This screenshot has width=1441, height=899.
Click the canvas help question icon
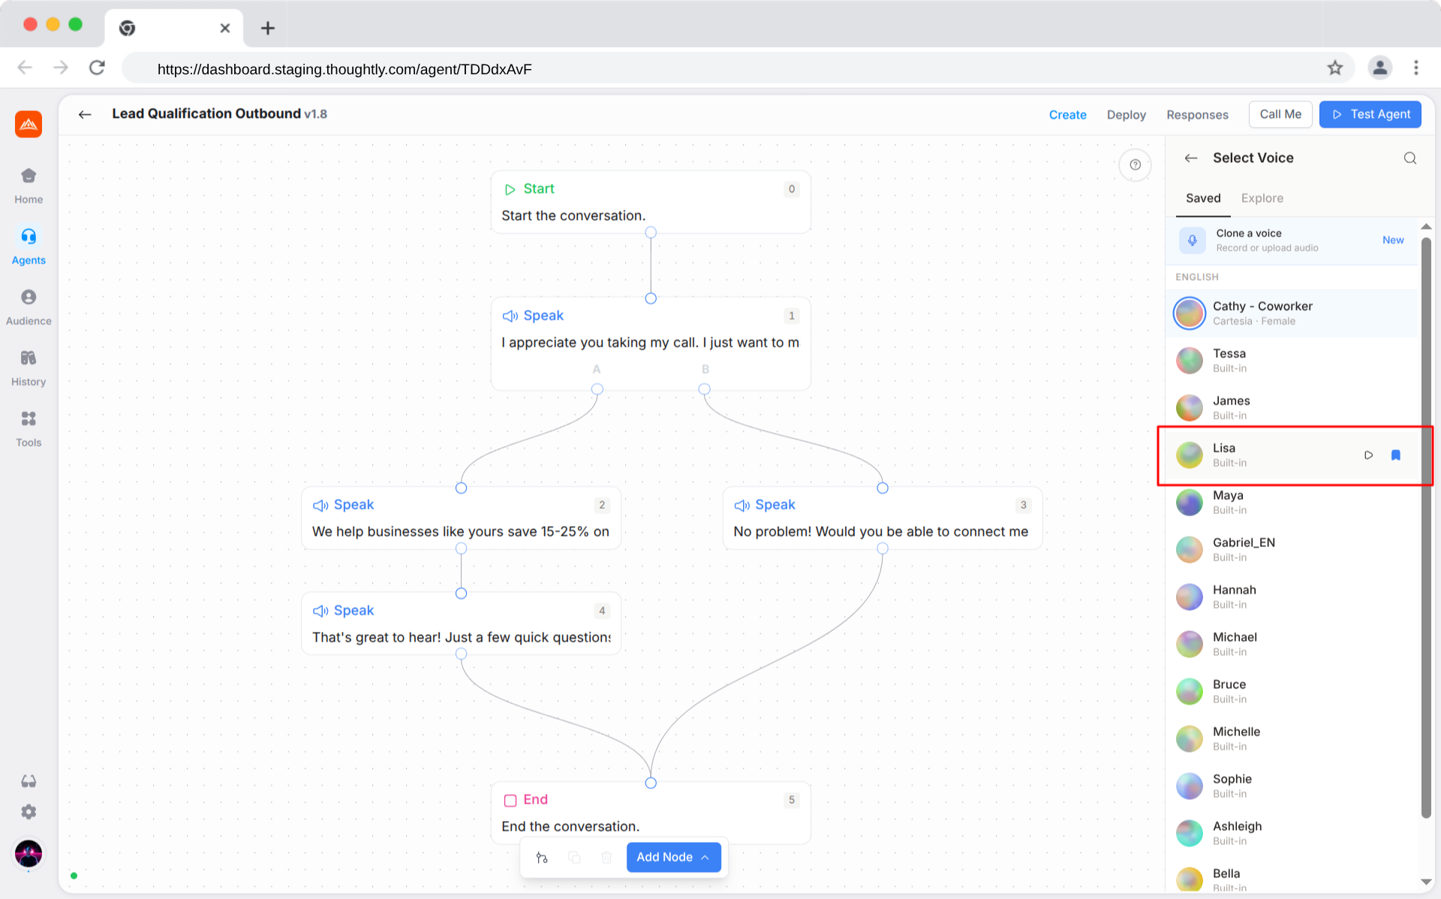click(x=1135, y=165)
